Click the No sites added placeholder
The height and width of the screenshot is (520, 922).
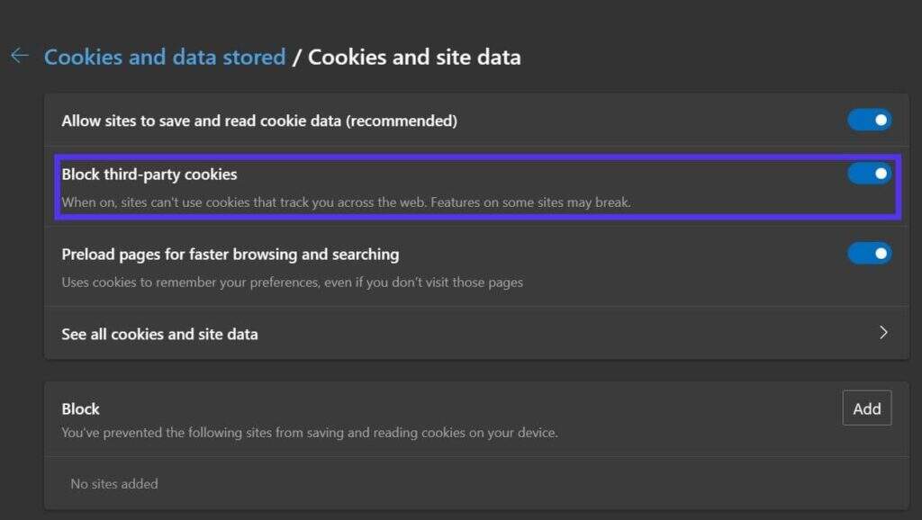[x=113, y=484]
